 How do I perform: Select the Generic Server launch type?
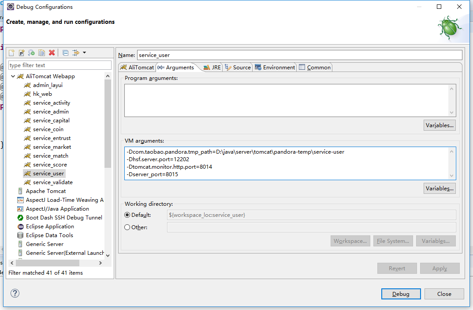(45, 244)
